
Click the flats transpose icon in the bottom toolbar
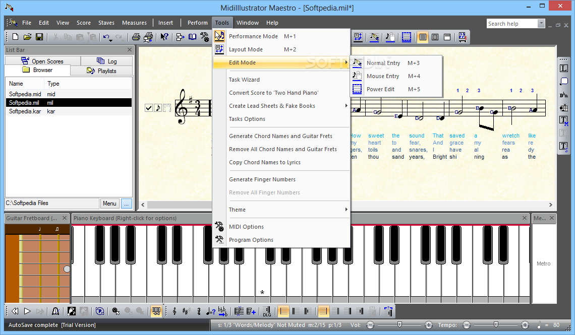[222, 311]
